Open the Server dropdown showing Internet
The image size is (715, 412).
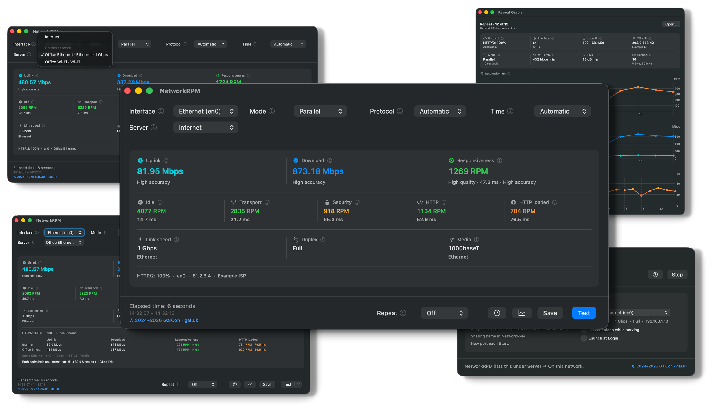pos(206,128)
